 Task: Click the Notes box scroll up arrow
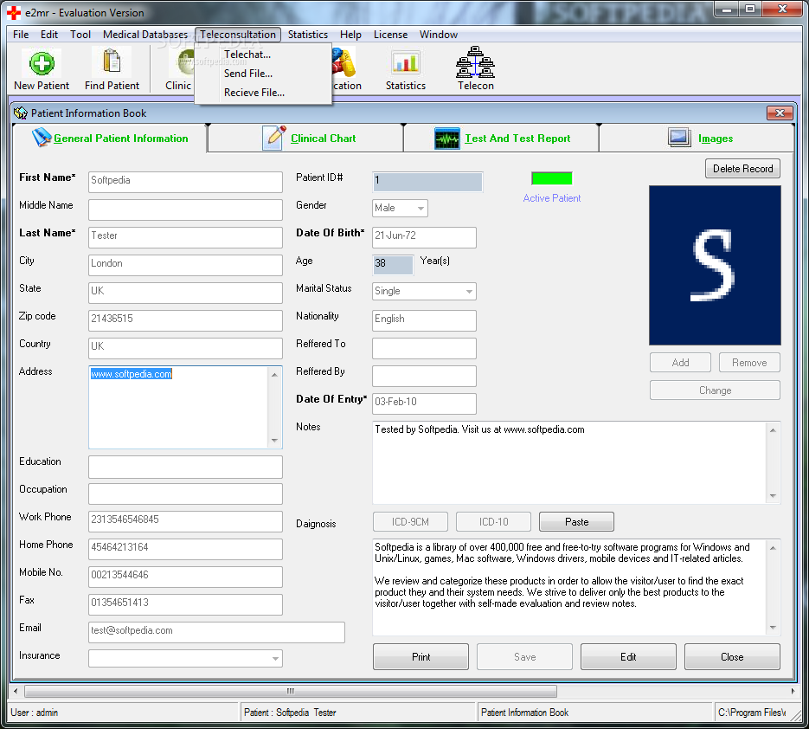[x=773, y=430]
